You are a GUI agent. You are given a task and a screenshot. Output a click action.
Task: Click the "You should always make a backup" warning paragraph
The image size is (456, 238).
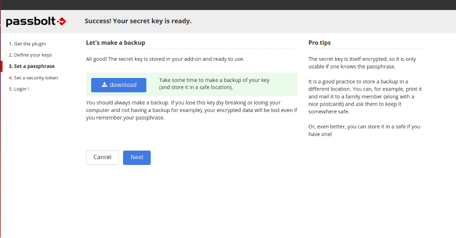(x=192, y=110)
